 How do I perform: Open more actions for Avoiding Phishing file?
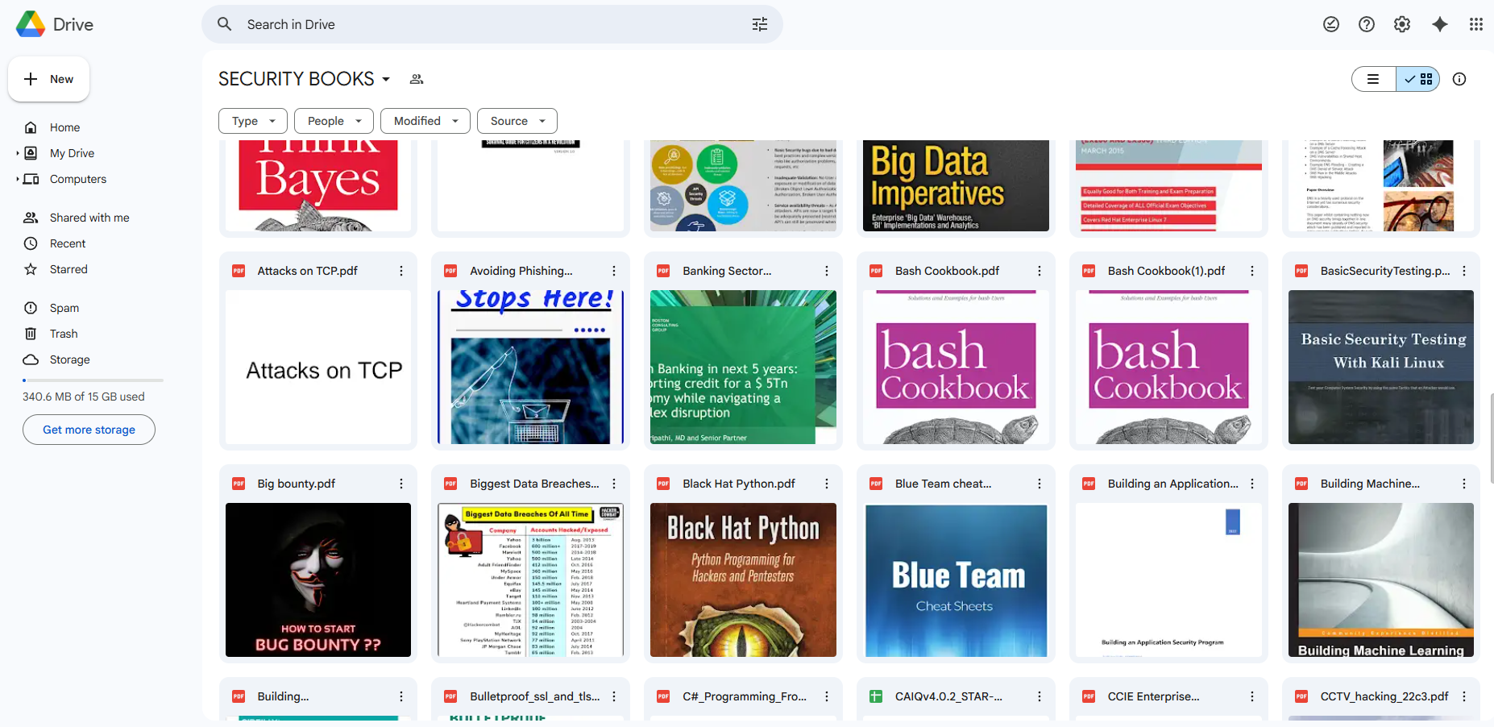[614, 271]
